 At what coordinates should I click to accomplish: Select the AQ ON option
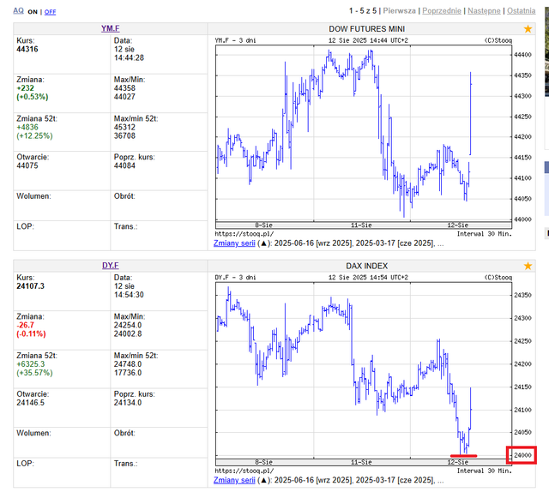coord(33,12)
